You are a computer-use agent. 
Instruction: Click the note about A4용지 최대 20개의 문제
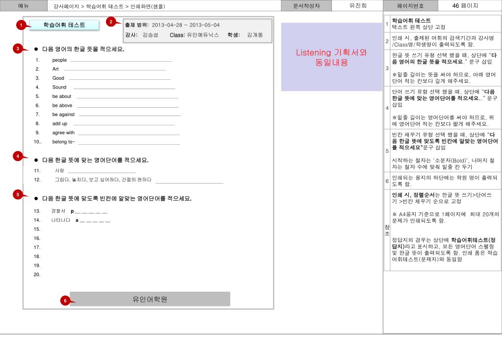445,217
